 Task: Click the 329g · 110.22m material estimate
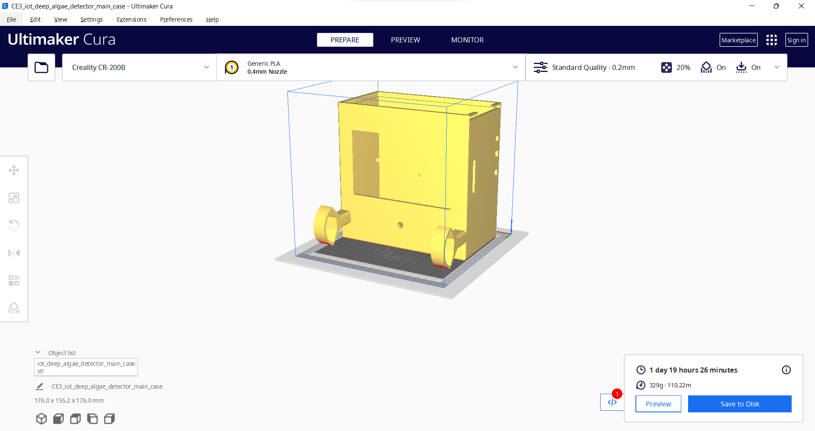pos(670,385)
